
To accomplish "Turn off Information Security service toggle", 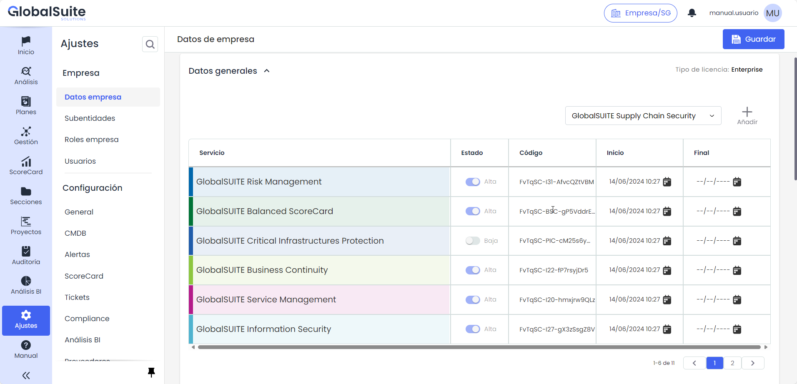I will tap(473, 329).
